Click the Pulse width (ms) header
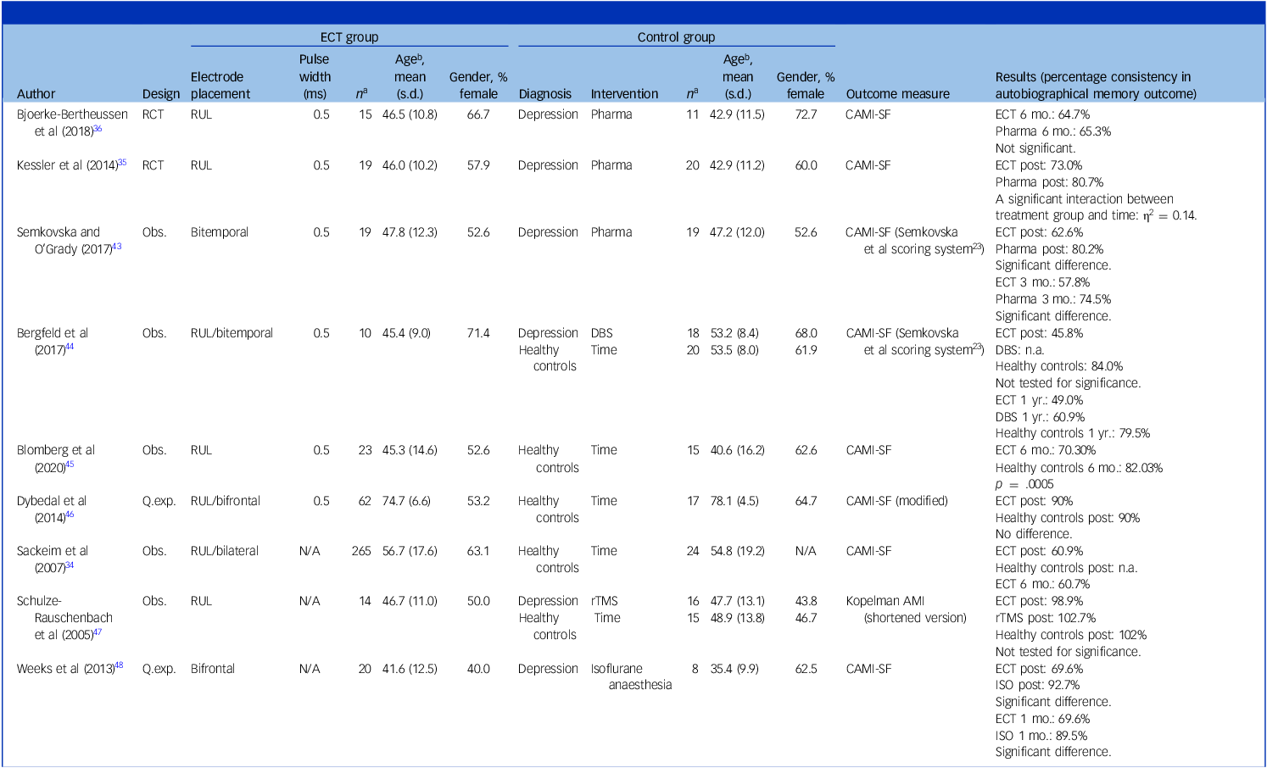 click(314, 76)
